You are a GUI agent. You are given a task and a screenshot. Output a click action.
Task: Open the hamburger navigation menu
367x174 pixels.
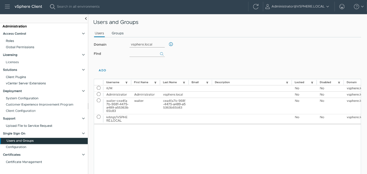(x=7, y=7)
